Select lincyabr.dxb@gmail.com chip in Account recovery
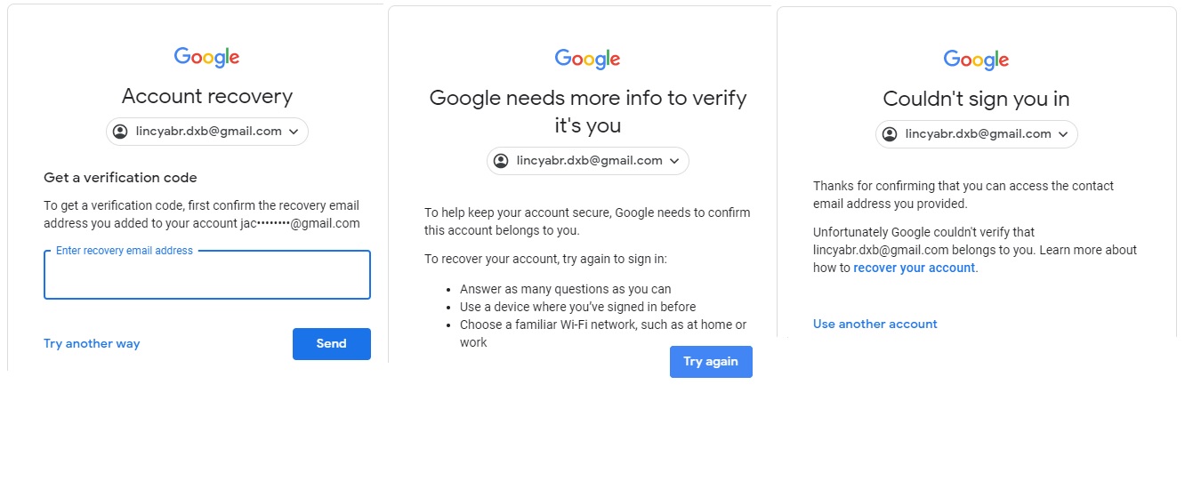This screenshot has width=1193, height=481. tap(207, 132)
